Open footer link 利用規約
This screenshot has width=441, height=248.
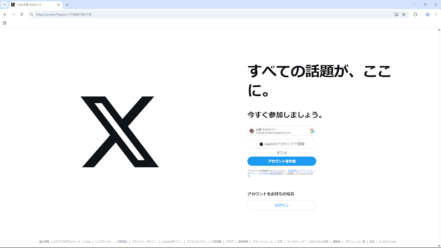(122, 242)
